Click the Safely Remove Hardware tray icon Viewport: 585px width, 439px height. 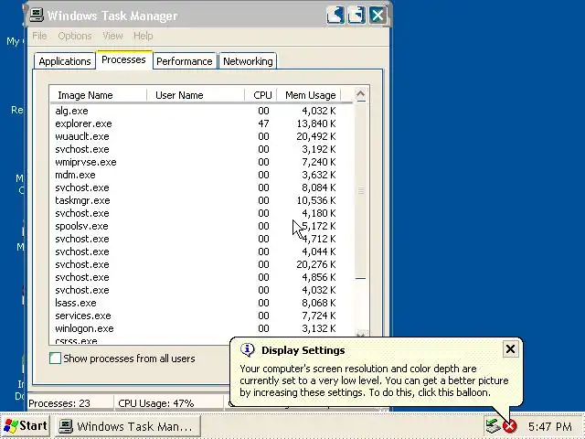click(x=493, y=426)
